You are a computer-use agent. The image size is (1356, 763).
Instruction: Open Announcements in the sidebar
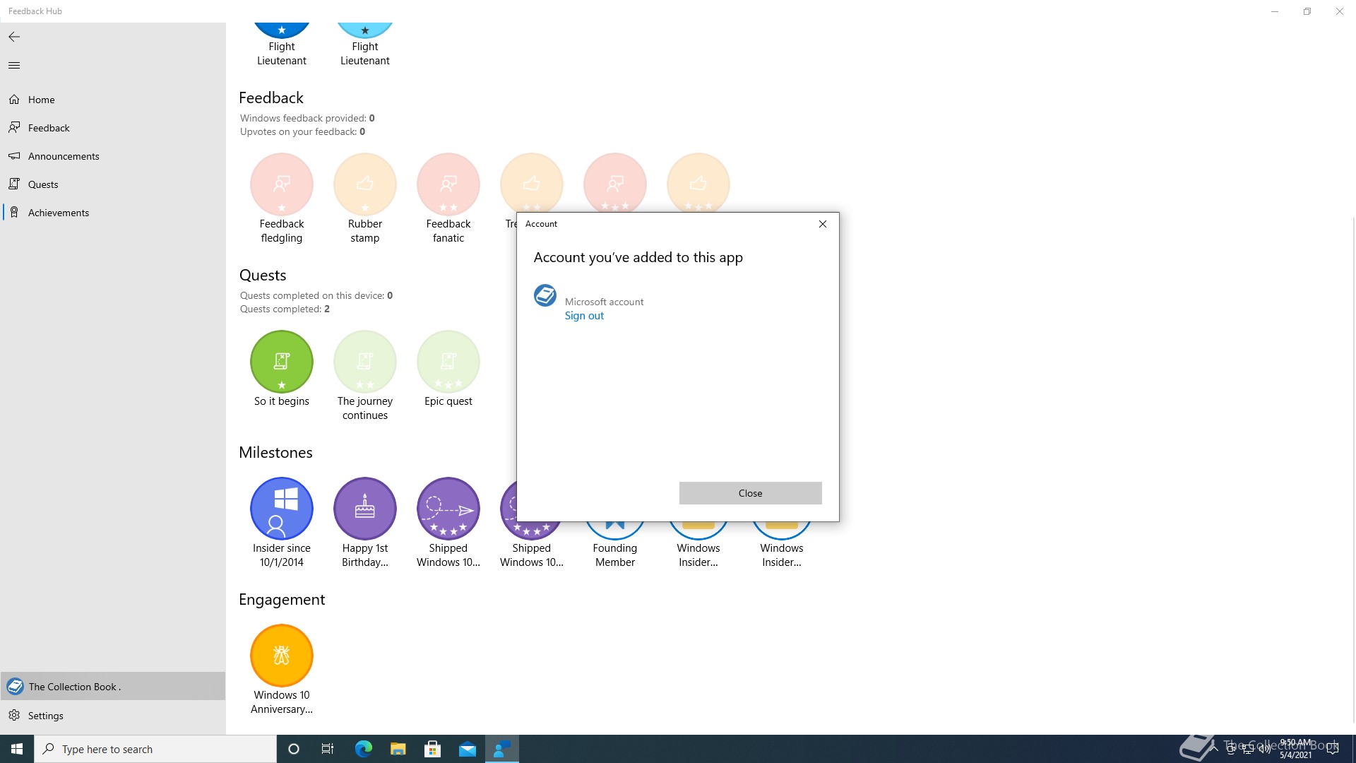click(113, 156)
